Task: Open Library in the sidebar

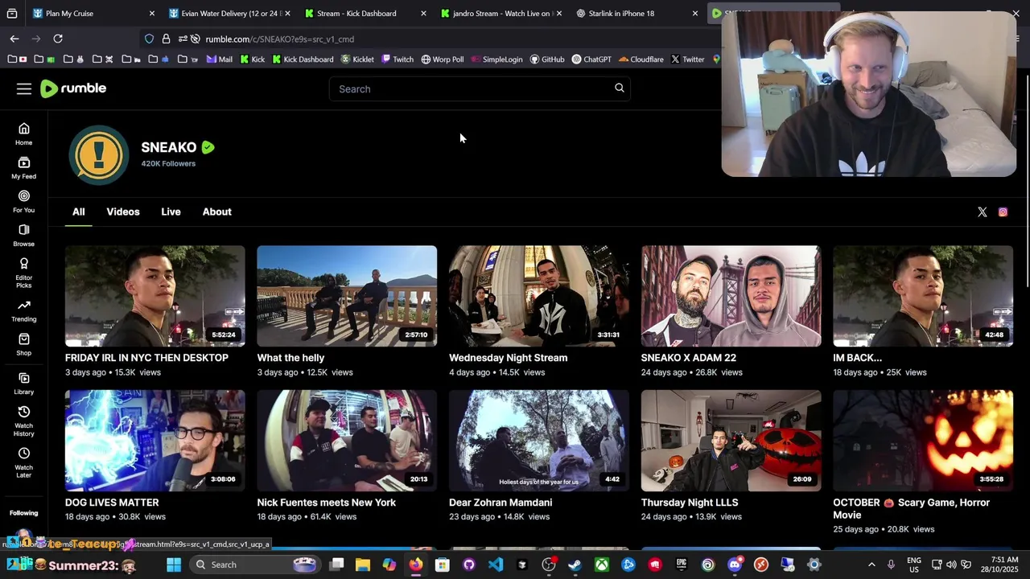Action: click(24, 384)
